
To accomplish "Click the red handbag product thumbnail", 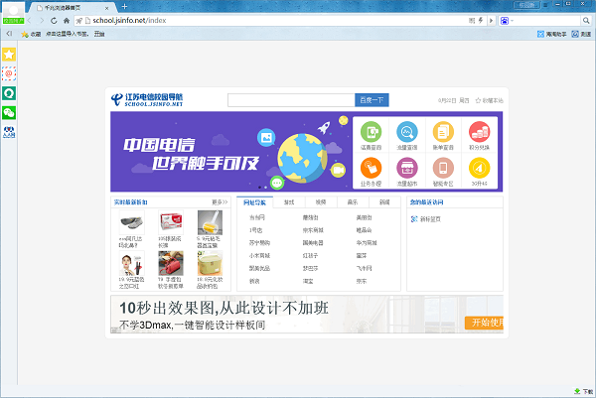I will [x=171, y=263].
